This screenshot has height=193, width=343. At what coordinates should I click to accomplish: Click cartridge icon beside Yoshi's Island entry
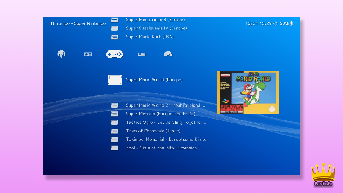click(114, 105)
